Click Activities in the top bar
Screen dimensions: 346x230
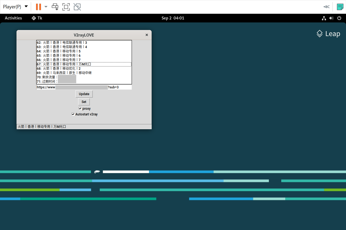[13, 18]
